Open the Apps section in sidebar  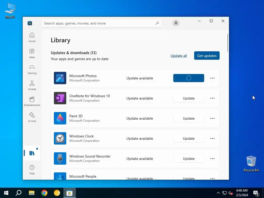(x=32, y=53)
